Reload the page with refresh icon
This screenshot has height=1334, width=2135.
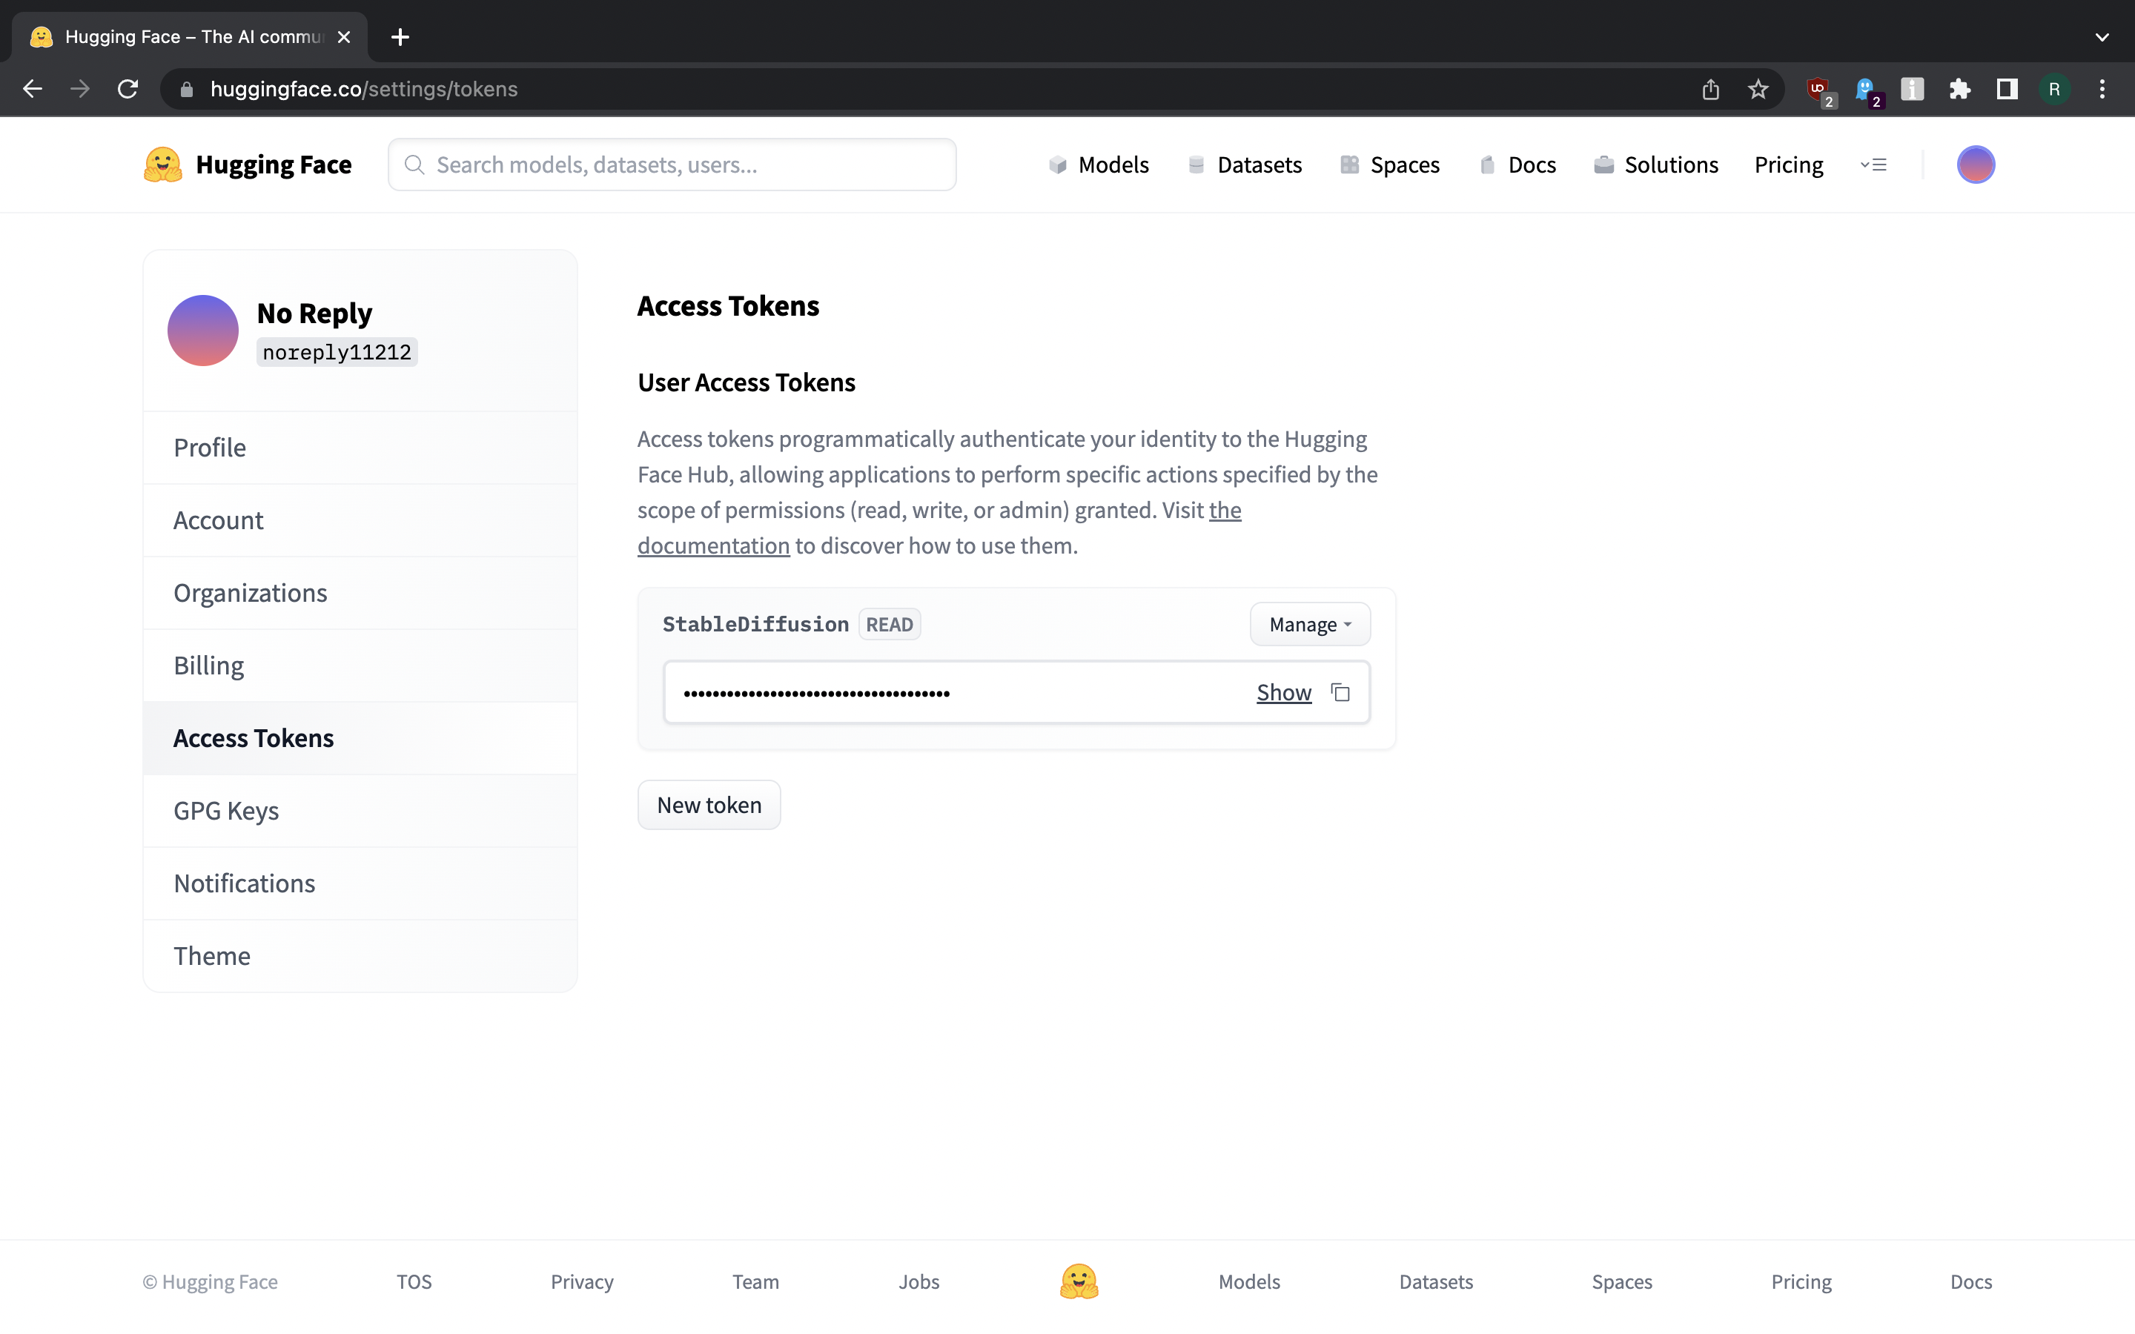pos(128,89)
